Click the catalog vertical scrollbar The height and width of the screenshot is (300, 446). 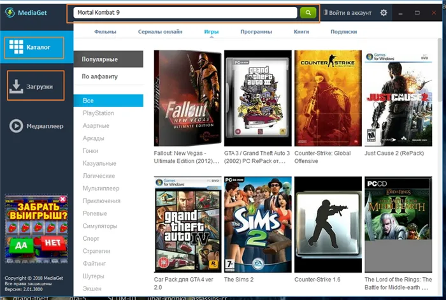(440, 69)
